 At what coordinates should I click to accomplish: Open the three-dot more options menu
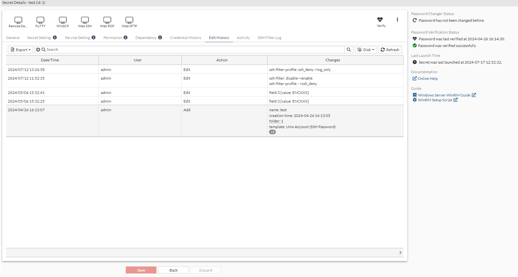(397, 19)
